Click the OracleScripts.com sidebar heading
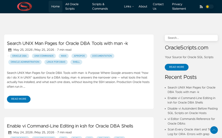This screenshot has height=138, width=222. pos(186,48)
